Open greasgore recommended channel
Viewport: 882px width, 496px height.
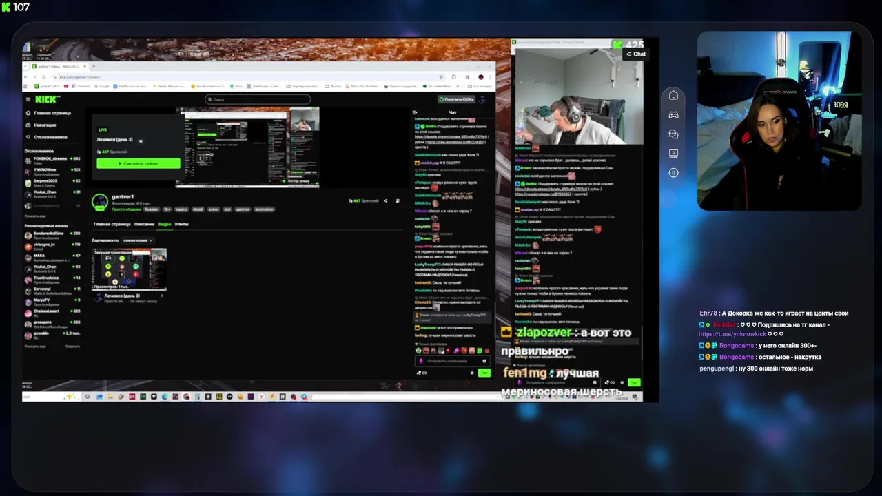53,323
